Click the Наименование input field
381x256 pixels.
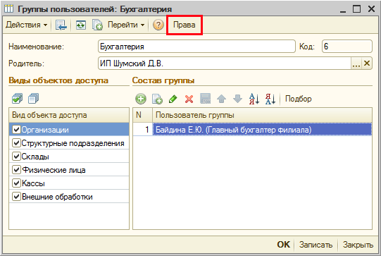coord(196,47)
